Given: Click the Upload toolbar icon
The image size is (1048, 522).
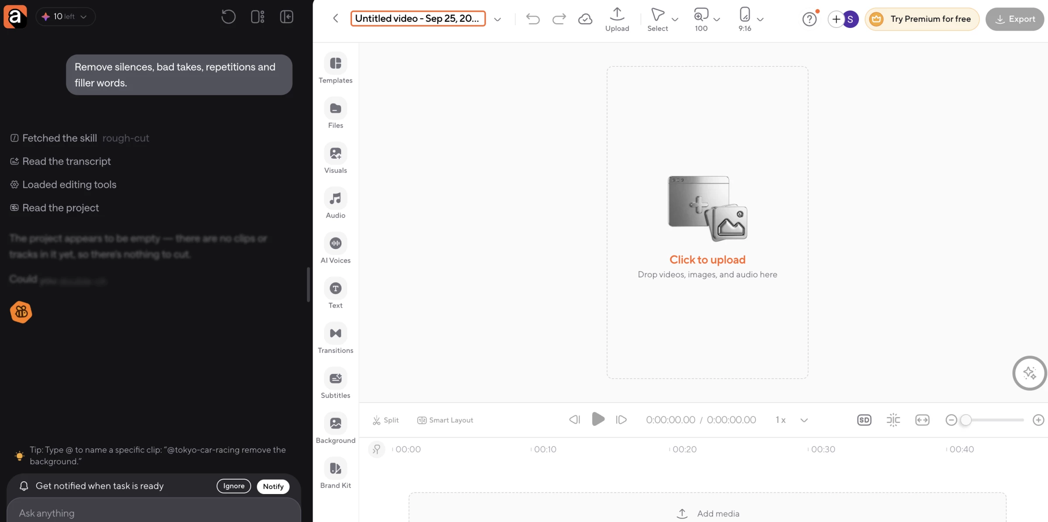Looking at the screenshot, I should click(617, 19).
